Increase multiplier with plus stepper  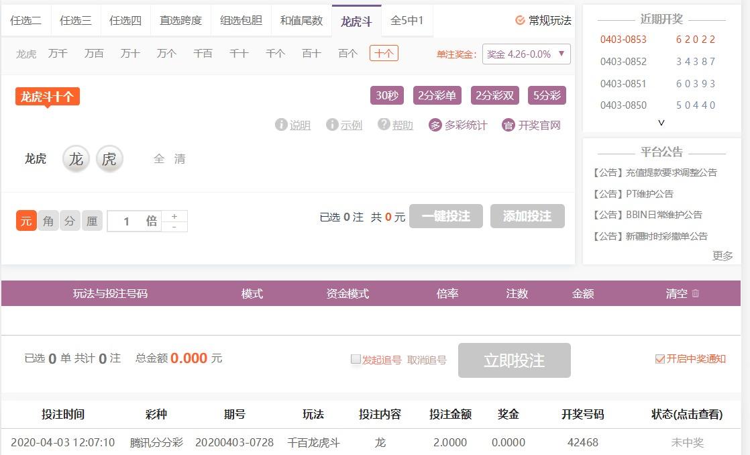(x=174, y=216)
